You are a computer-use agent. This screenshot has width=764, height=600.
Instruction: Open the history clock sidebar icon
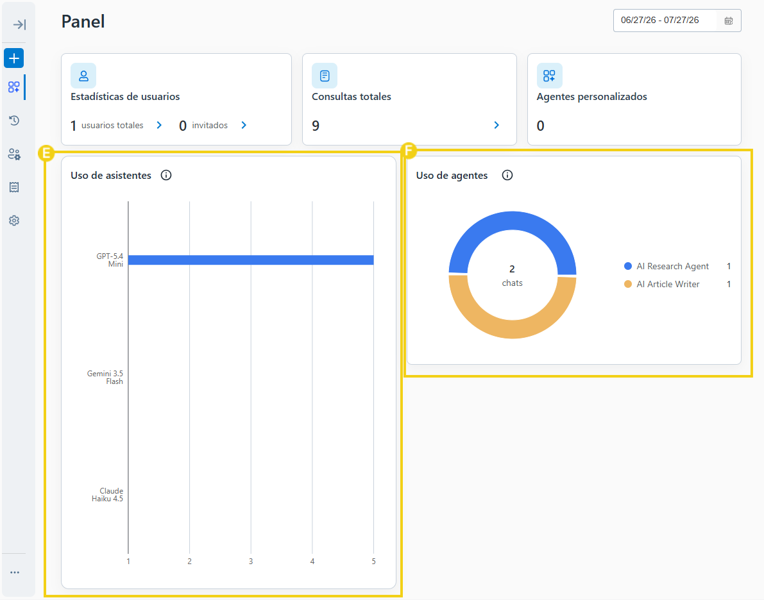[x=14, y=121]
